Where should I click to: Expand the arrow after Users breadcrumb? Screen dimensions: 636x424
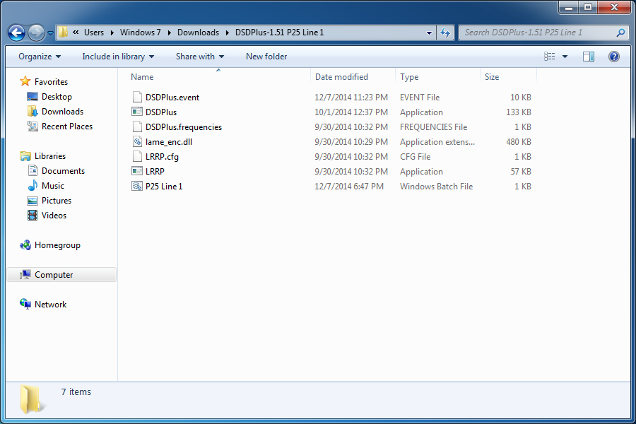(112, 33)
